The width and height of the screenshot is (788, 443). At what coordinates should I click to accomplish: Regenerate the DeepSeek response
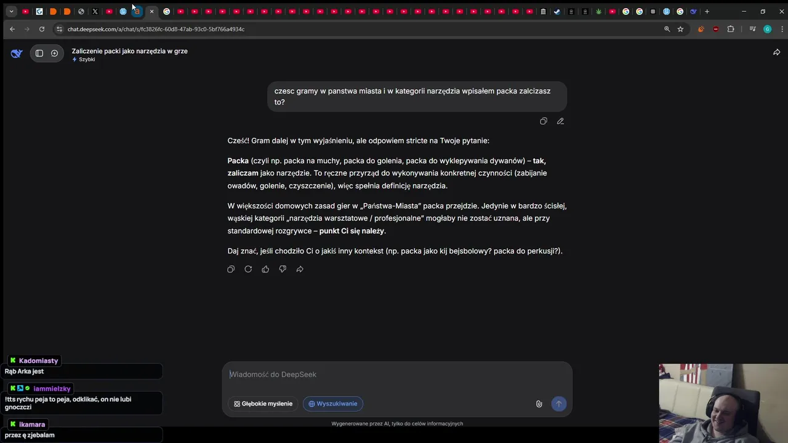[248, 269]
